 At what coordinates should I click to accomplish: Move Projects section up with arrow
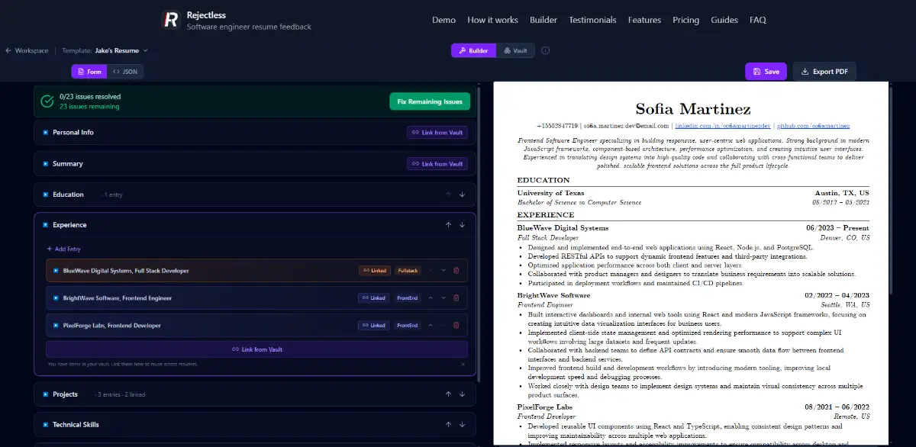(448, 394)
